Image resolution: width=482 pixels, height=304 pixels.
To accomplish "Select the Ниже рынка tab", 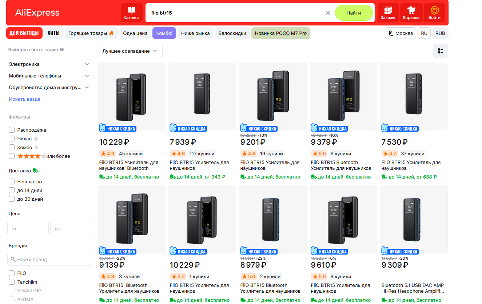I will (x=195, y=33).
